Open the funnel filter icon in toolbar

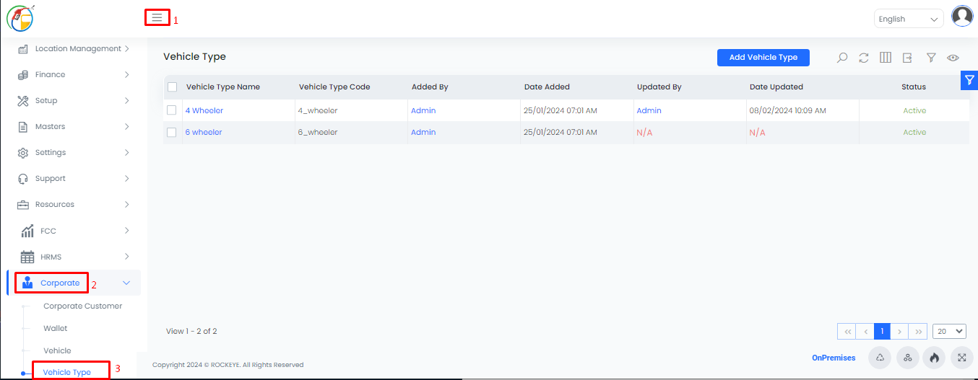tap(931, 58)
